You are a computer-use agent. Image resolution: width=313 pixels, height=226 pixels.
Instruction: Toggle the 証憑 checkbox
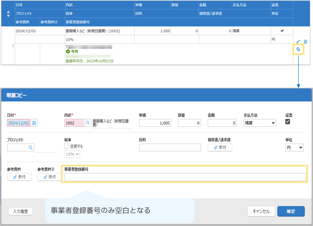[x=288, y=122]
